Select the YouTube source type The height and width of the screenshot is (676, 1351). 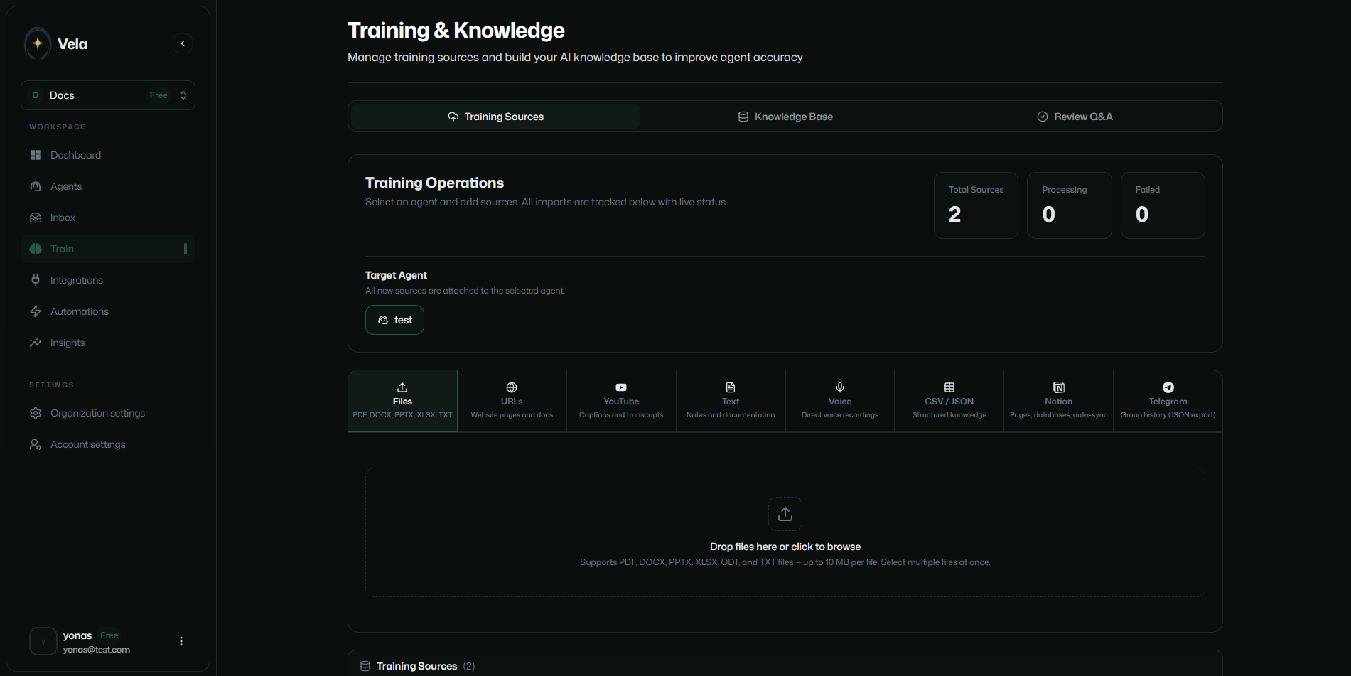pos(621,401)
